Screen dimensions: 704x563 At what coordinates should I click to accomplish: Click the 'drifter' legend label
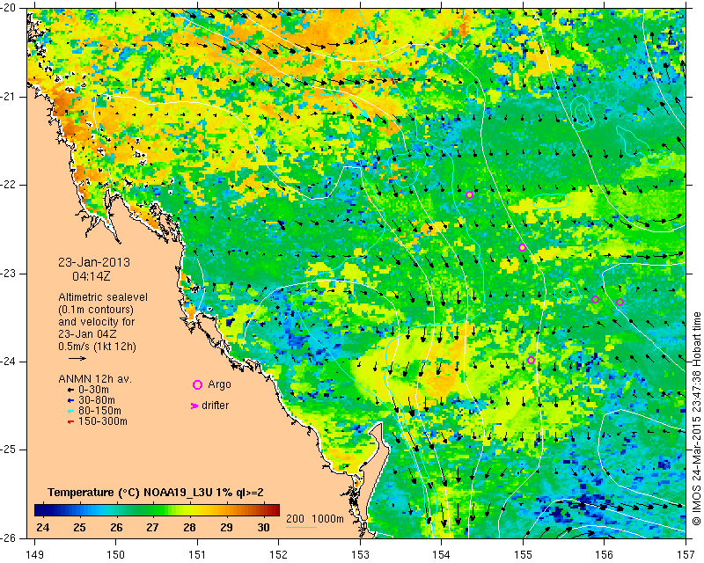pyautogui.click(x=215, y=406)
